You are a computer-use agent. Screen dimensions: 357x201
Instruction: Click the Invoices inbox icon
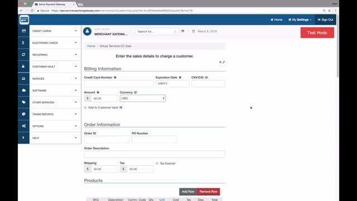[23, 78]
